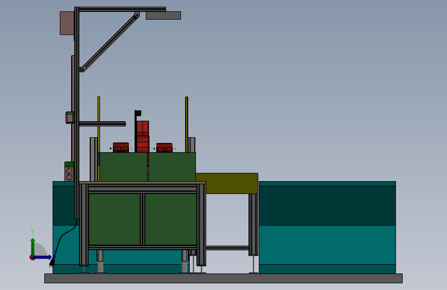Select the large teal cabinet on the right
The height and width of the screenshot is (290, 447).
click(x=327, y=227)
